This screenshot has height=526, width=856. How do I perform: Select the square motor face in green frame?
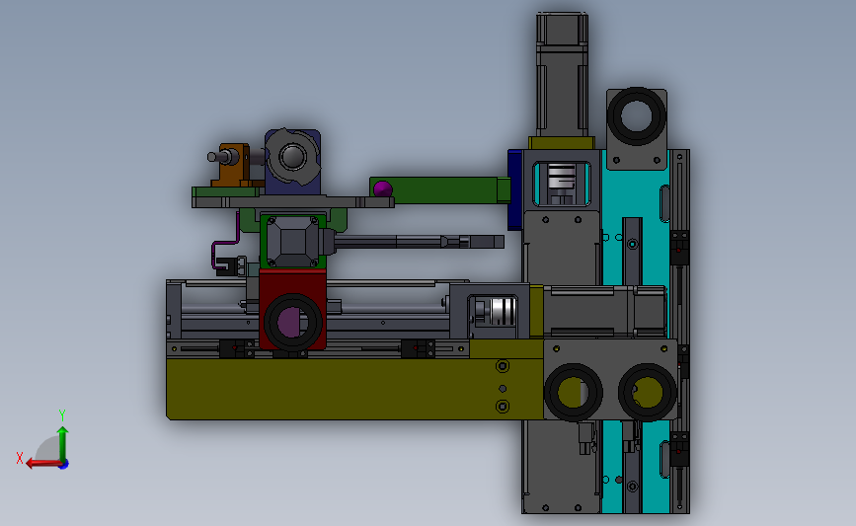click(292, 241)
